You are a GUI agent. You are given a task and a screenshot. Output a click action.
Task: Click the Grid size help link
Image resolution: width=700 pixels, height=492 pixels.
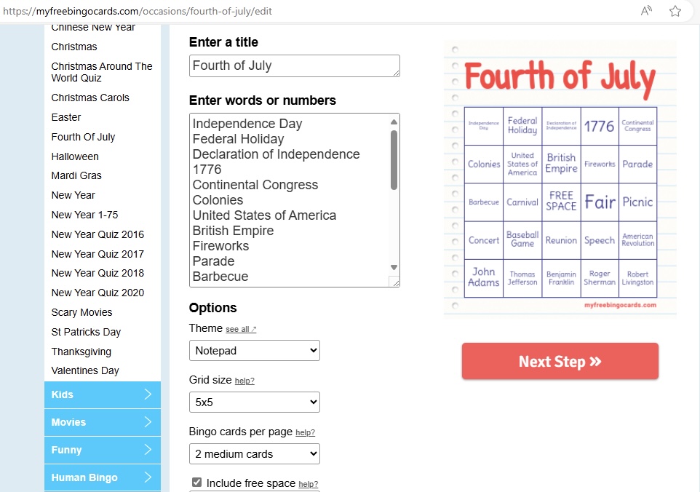(244, 381)
